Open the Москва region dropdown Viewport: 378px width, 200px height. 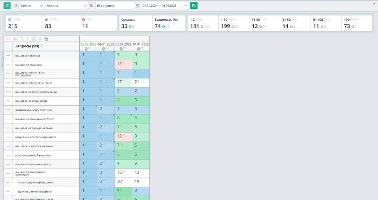pos(67,6)
